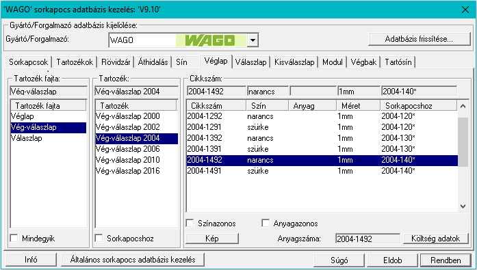This screenshot has height=270, width=477.
Task: Toggle the Sorkapocshoz checkbox
Action: (x=99, y=238)
